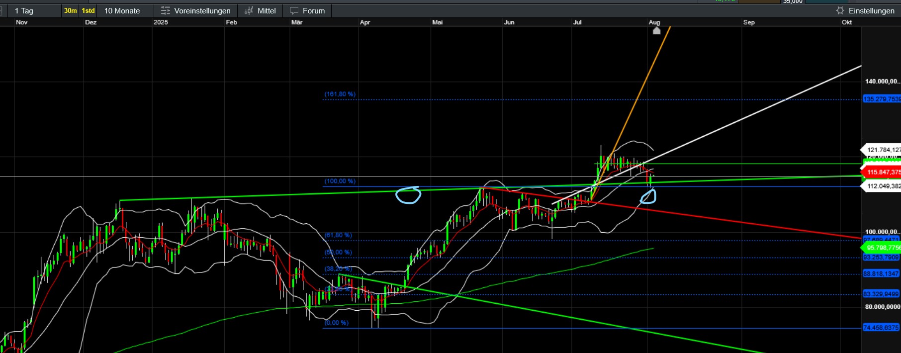Select the small blue ellipse drawing near August

coord(648,196)
